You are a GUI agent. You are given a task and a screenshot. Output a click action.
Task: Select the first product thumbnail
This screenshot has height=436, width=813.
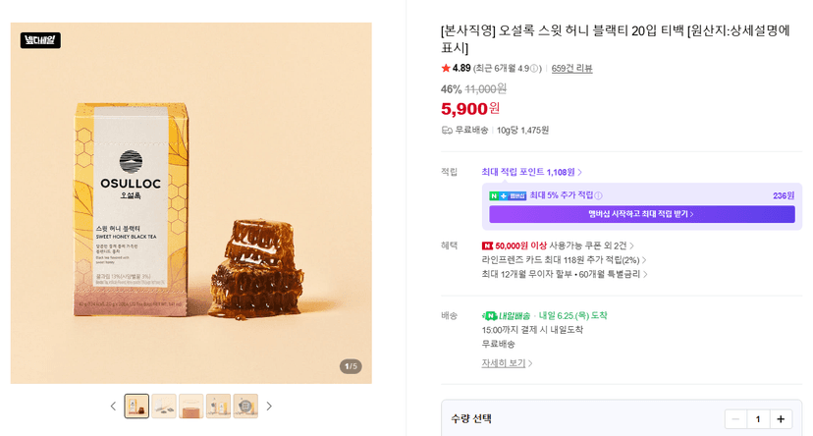[x=136, y=406]
